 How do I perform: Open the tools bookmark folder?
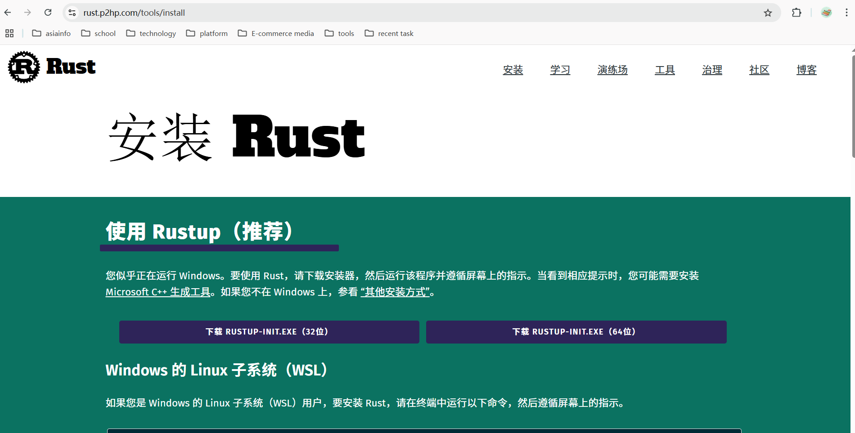tap(339, 33)
